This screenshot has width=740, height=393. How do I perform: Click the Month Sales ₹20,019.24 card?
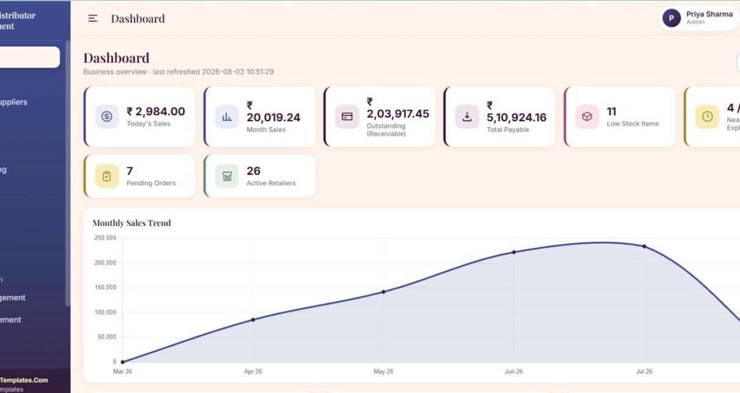(x=260, y=117)
